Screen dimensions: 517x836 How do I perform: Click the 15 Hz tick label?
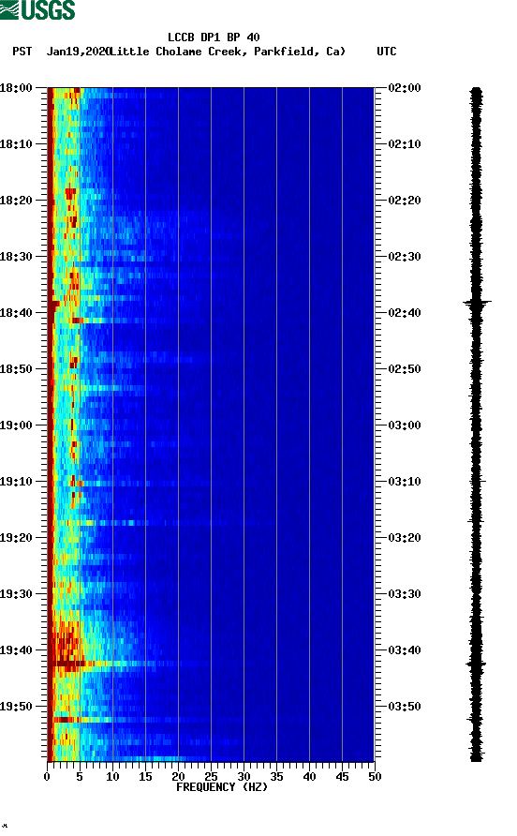145,777
